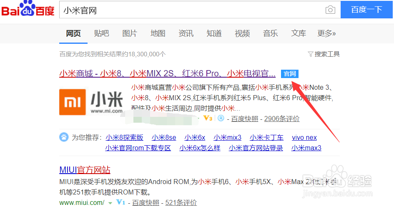Viewport: 394px width, 207px height.
Task: Open dropdown arrow next to www.miui.com/
Action: [x=110, y=203]
